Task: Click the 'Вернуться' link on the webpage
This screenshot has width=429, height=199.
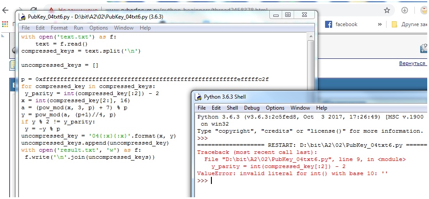Action: pos(412,64)
